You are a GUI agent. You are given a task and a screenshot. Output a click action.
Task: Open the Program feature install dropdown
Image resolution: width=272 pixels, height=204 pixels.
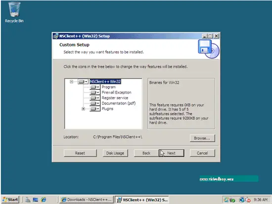coord(95,87)
